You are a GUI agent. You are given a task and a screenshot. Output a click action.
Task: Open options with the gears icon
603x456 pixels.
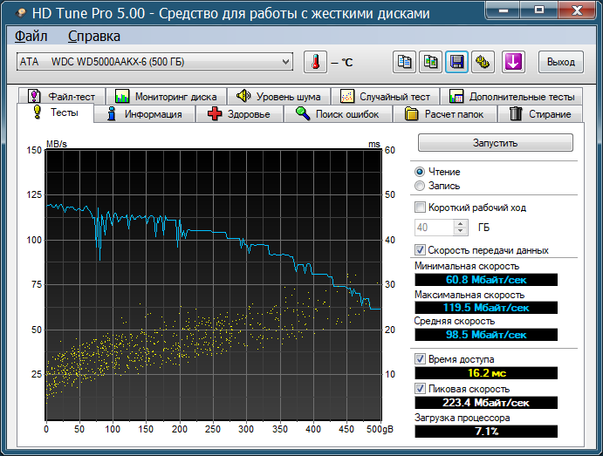click(x=483, y=62)
